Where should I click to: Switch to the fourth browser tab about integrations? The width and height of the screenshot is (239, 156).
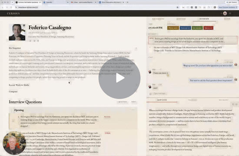tap(111, 2)
